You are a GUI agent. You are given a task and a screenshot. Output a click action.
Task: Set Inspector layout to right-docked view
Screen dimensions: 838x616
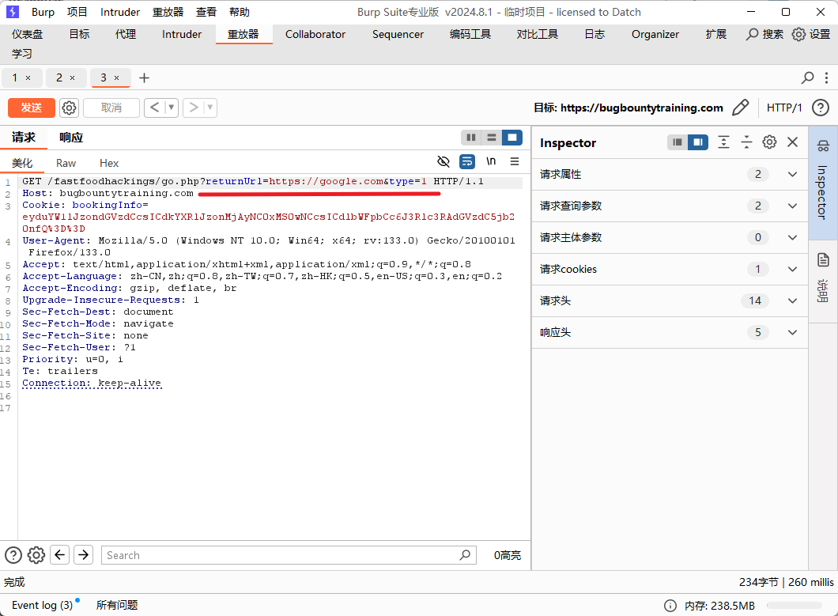click(x=698, y=142)
